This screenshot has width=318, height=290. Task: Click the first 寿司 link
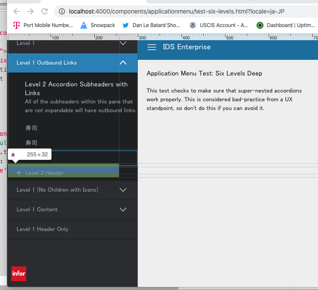[31, 128]
